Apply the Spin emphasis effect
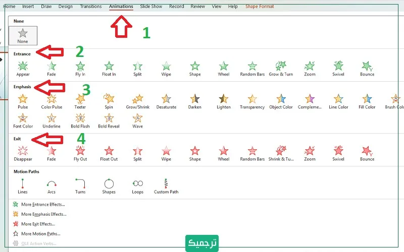 [109, 101]
